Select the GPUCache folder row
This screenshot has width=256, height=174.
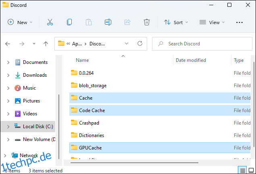coord(160,147)
